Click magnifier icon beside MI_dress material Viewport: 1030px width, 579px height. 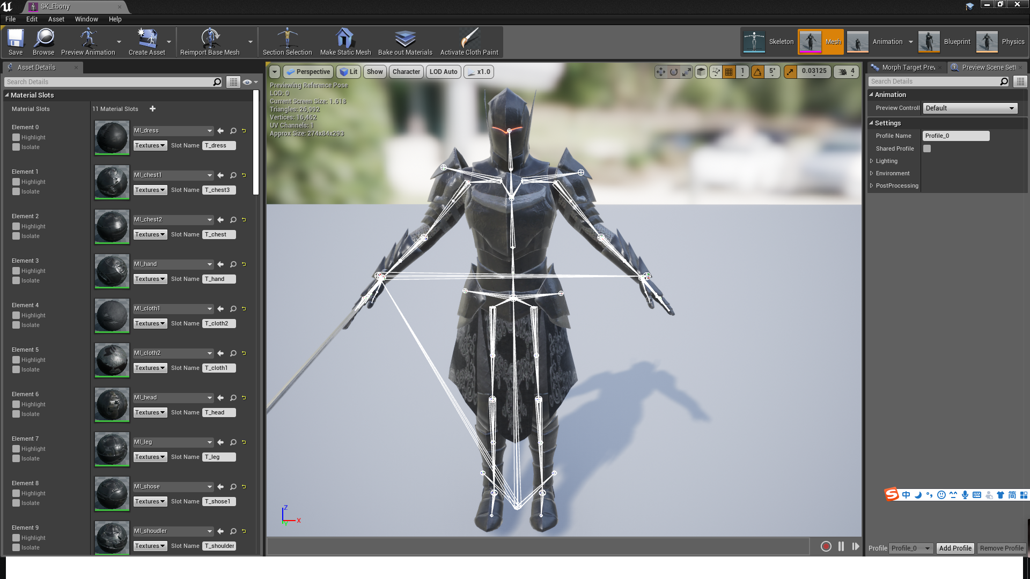[x=233, y=131]
